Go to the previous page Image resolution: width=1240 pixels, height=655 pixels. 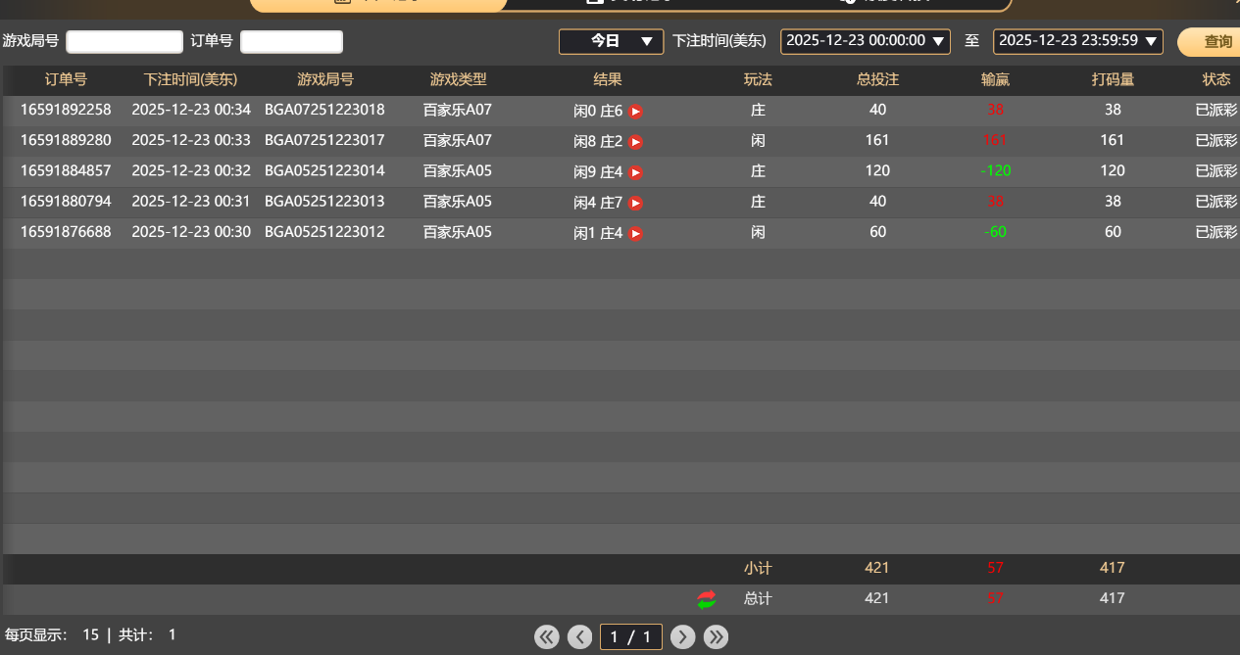click(580, 637)
